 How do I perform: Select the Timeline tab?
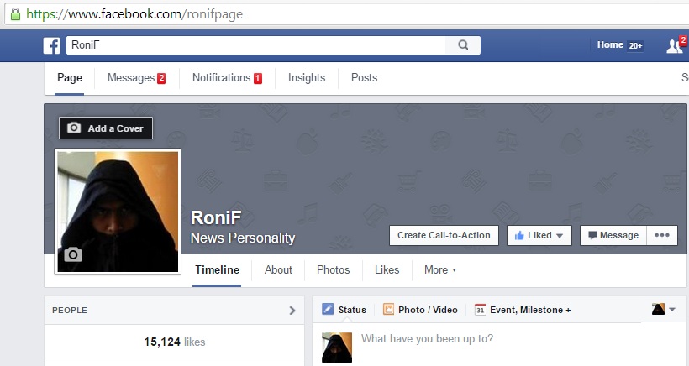[217, 270]
